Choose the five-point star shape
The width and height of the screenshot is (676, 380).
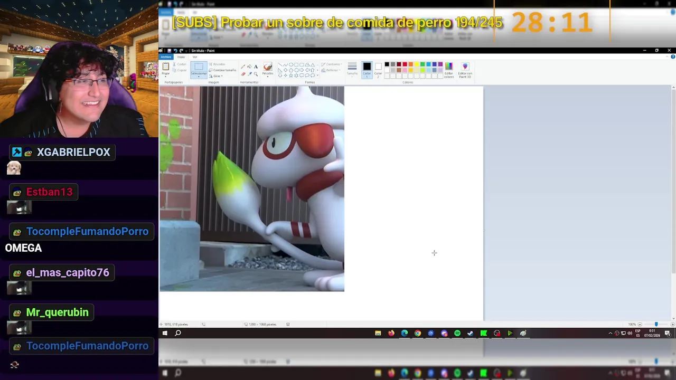(291, 75)
